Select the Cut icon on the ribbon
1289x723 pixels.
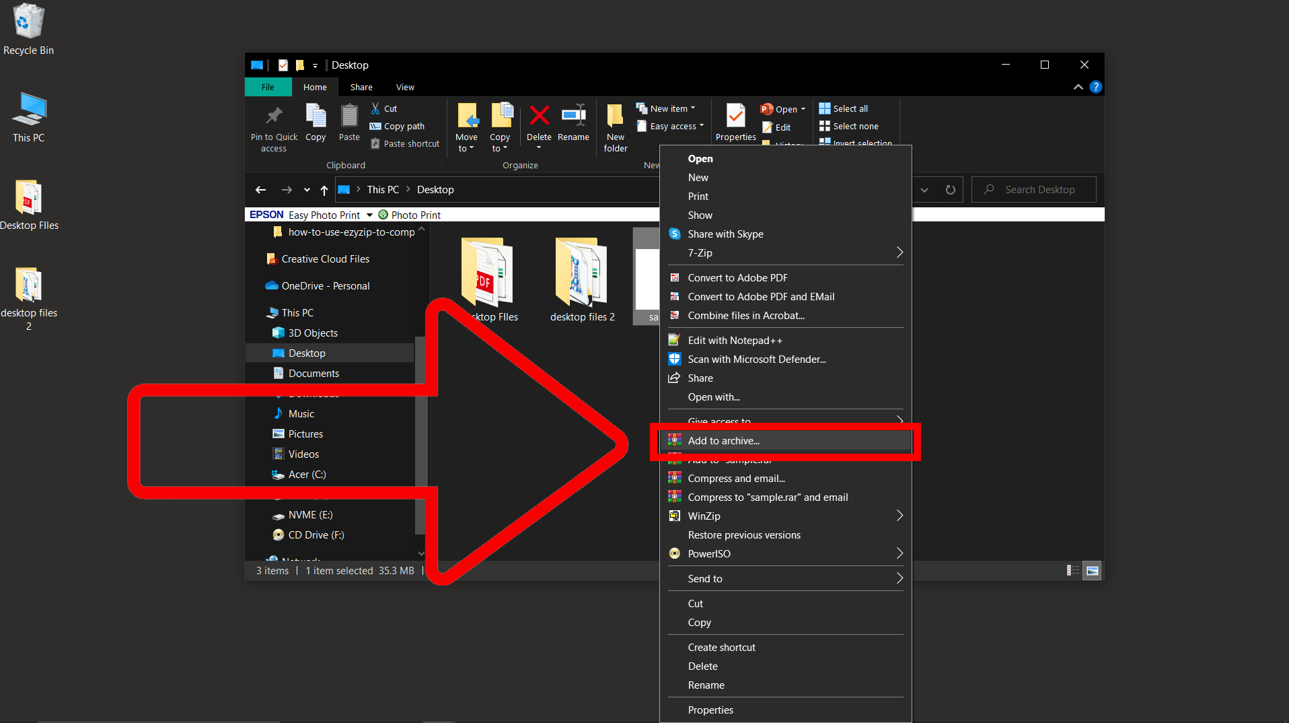(377, 108)
